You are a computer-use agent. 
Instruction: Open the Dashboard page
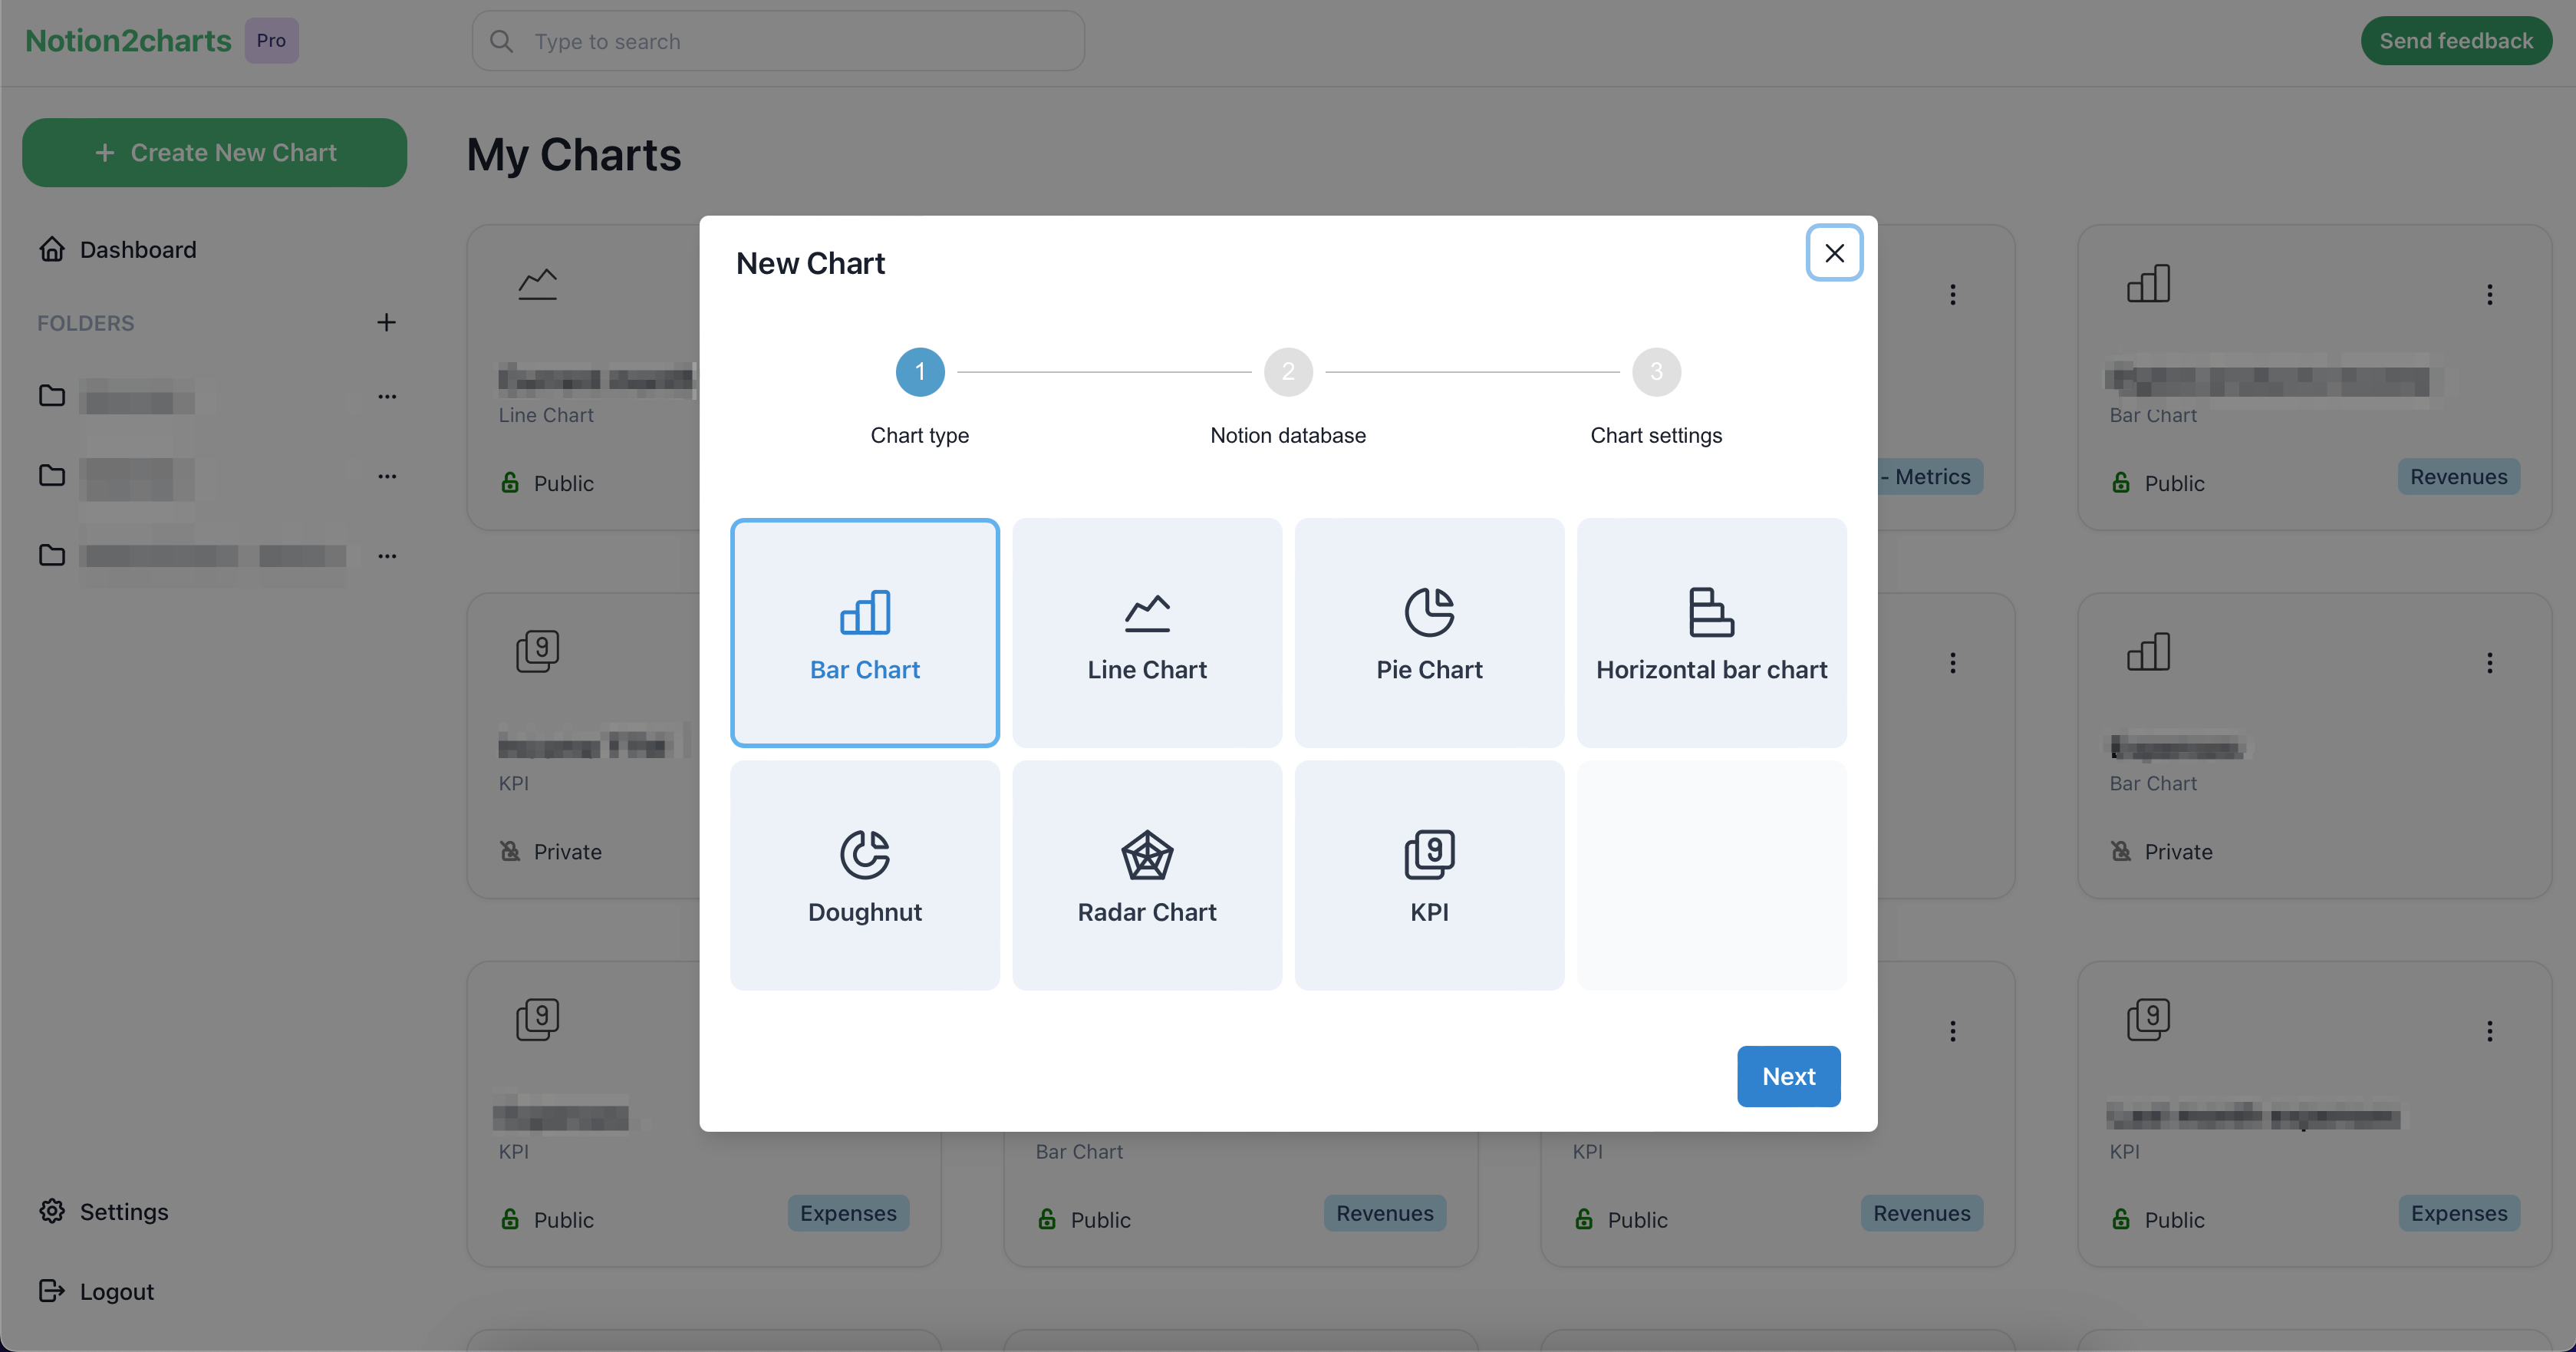point(118,249)
